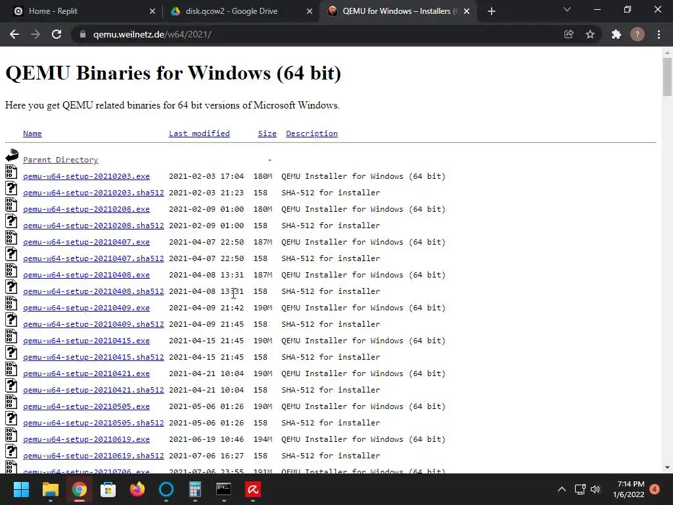Image resolution: width=673 pixels, height=505 pixels.
Task: Open the Parent Directory link
Action: (60, 160)
